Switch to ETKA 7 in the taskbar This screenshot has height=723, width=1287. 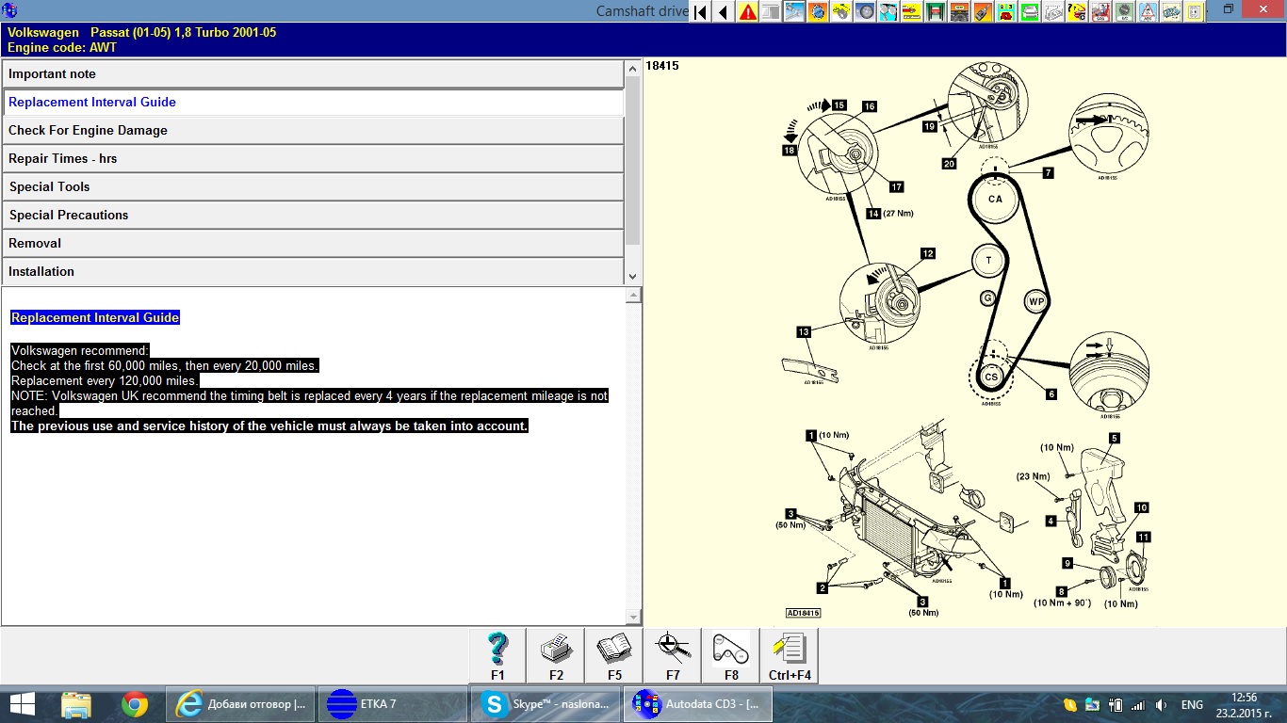tap(393, 704)
